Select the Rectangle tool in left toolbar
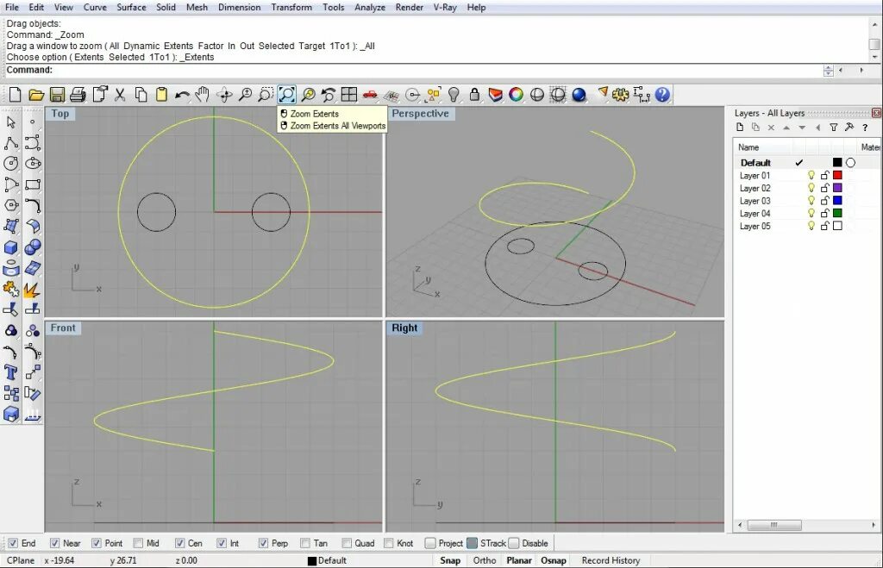The height and width of the screenshot is (568, 883). pos(33,184)
